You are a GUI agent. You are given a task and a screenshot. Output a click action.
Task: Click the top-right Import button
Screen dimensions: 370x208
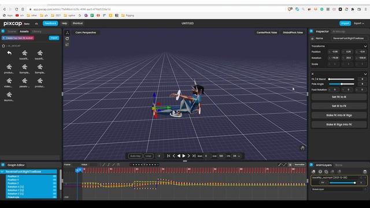pos(345,23)
